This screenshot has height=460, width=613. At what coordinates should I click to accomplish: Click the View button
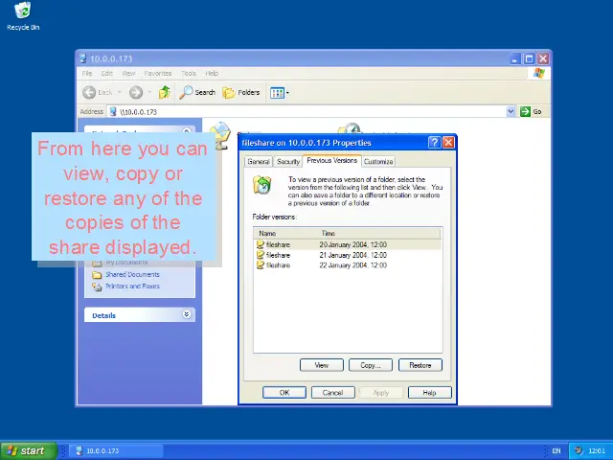(x=322, y=365)
